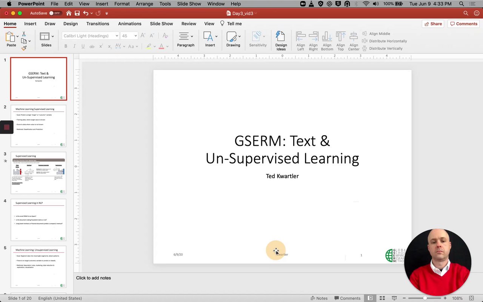
Task: Click the Redo arrow icon
Action: click(x=98, y=13)
